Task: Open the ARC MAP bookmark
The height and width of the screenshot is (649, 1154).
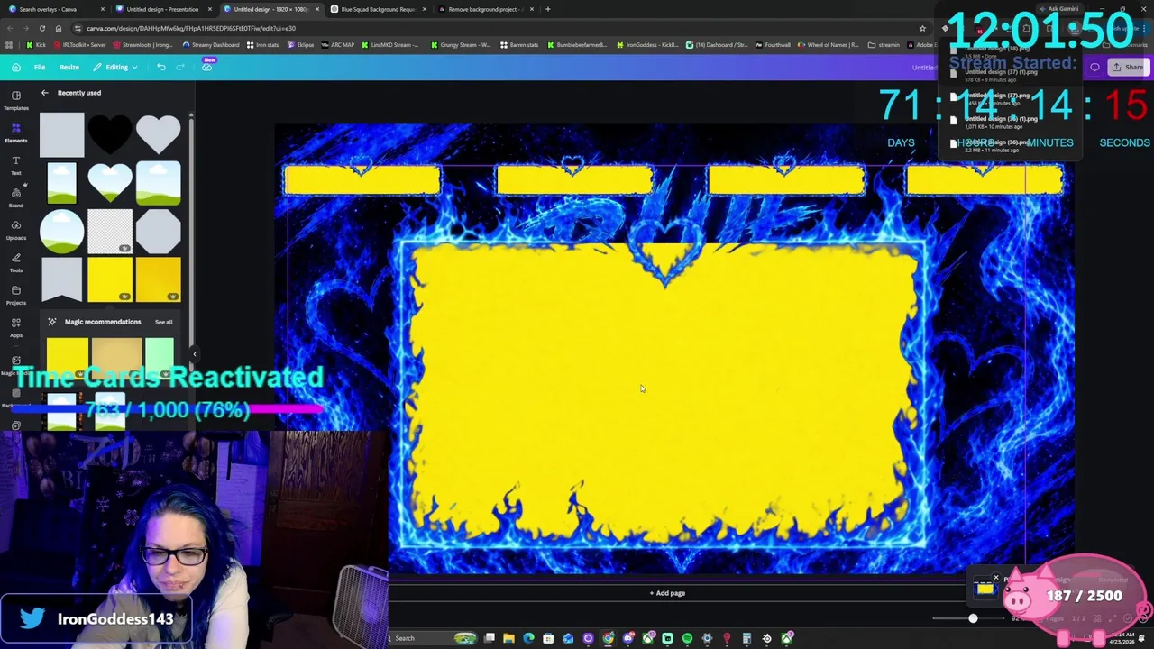Action: tap(337, 45)
